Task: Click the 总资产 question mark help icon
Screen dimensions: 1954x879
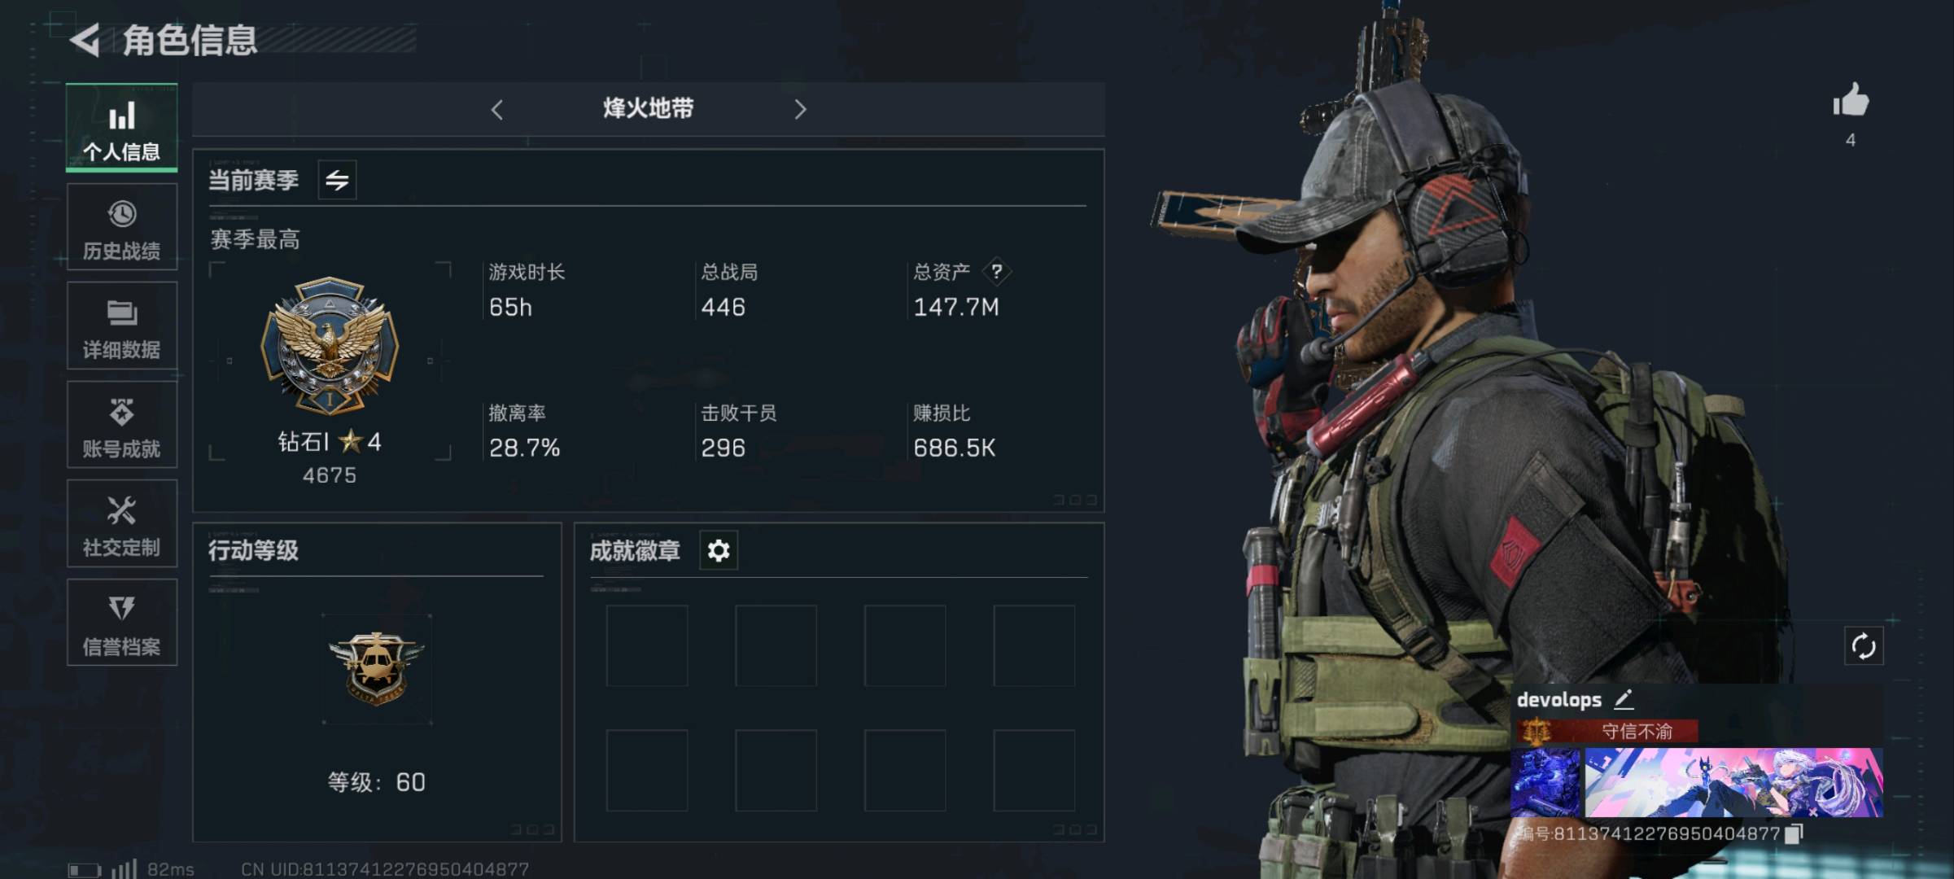Action: pyautogui.click(x=997, y=272)
